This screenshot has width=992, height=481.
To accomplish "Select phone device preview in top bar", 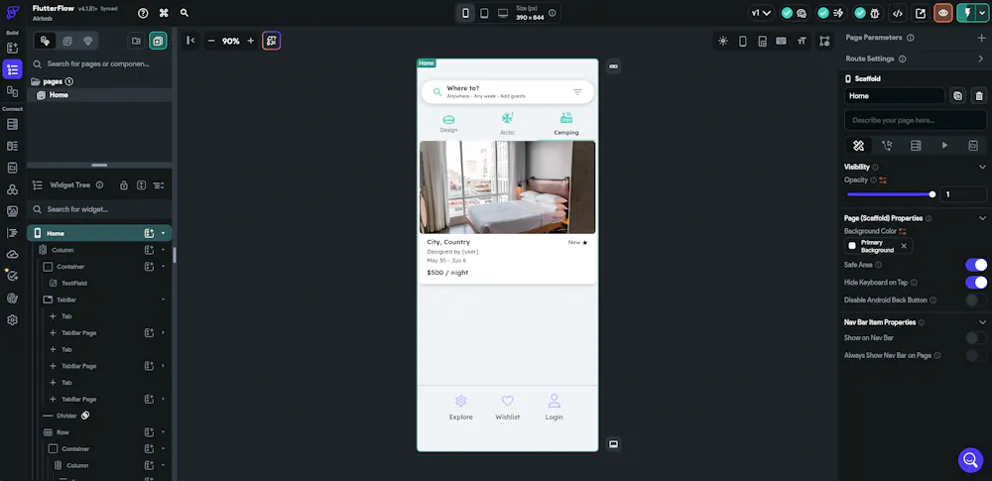I will tap(465, 13).
